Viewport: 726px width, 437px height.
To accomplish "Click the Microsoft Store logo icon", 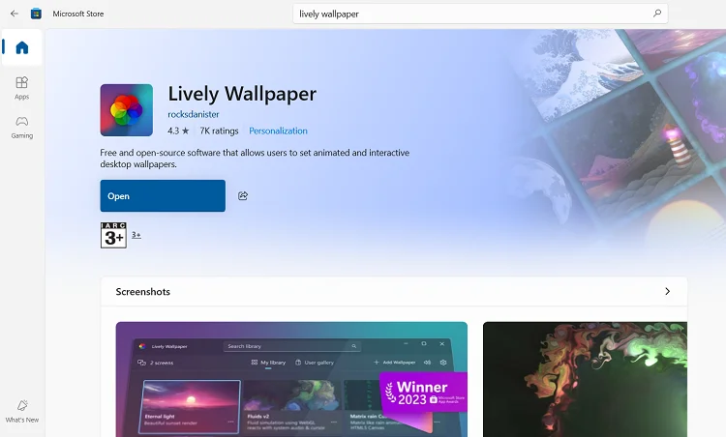I will (36, 14).
